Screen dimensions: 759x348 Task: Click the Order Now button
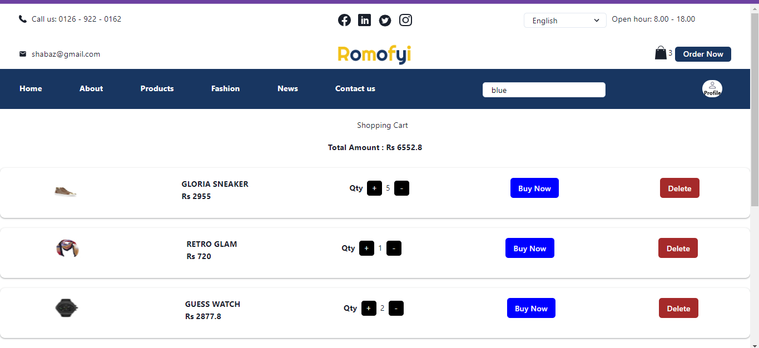click(703, 54)
